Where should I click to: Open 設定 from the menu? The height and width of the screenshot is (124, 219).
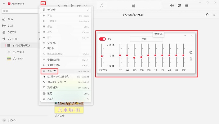(x=66, y=93)
